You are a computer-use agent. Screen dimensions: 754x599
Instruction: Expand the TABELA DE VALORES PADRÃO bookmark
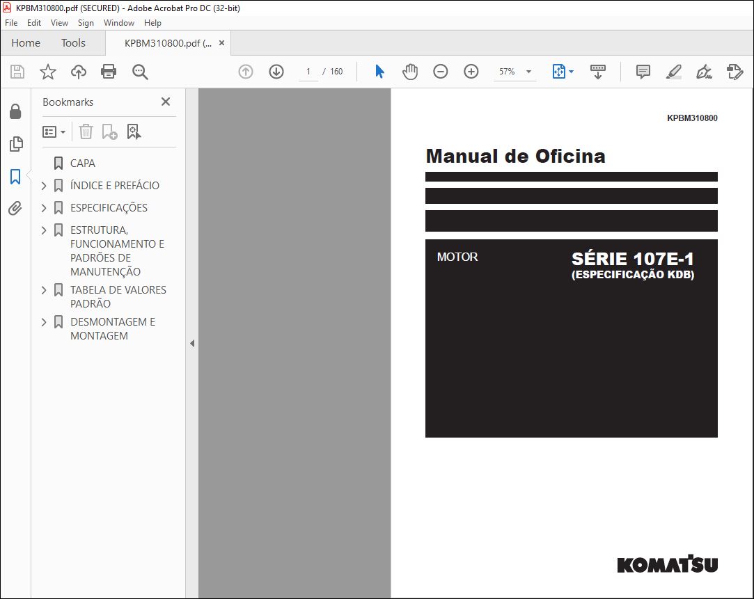coord(44,290)
